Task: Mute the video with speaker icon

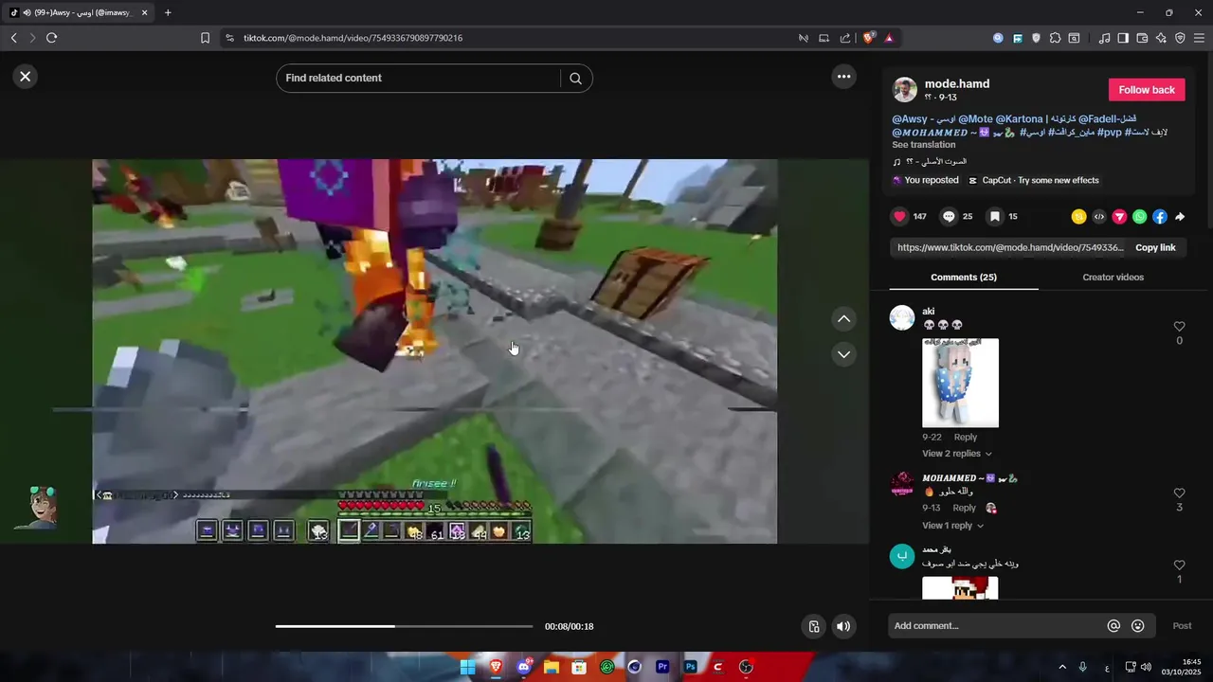Action: [x=843, y=626]
